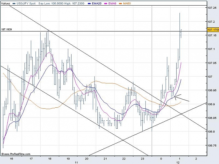Click the USD/JPY Spot legend color marker
Image resolution: width=219 pixels, height=164 pixels.
pos(14,3)
